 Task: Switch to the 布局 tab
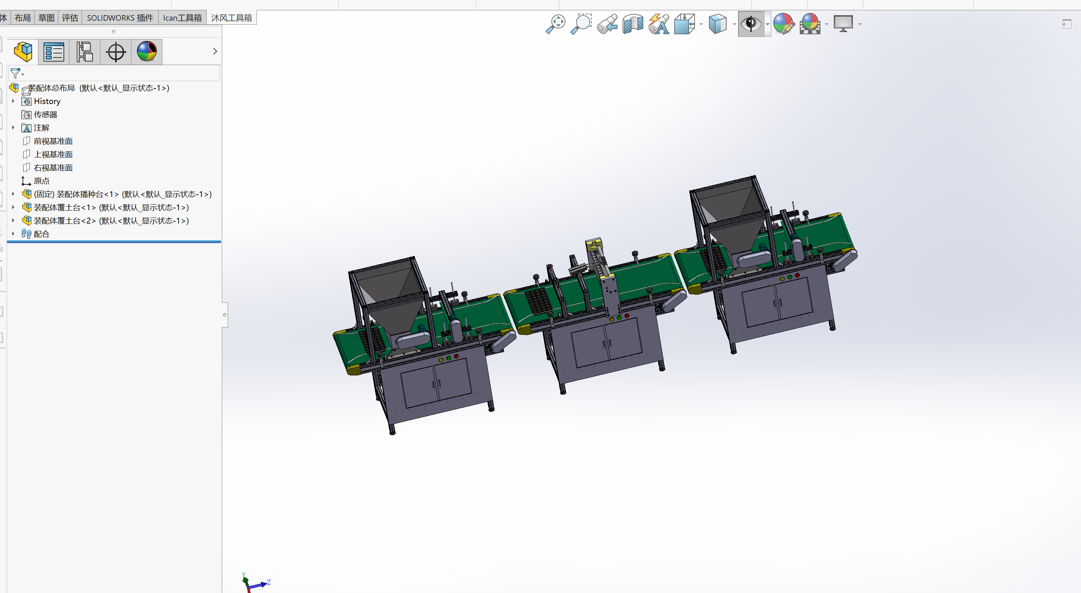(x=23, y=18)
